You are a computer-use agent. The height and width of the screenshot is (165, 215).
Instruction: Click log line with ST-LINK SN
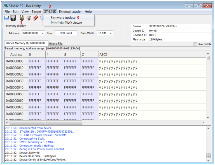coord(39,131)
